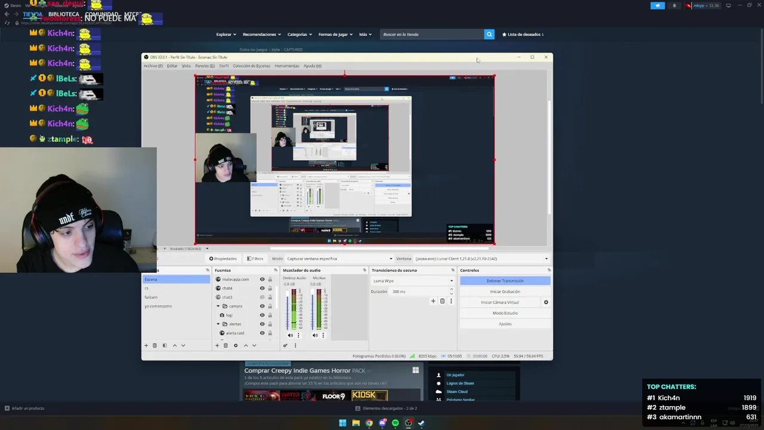The height and width of the screenshot is (430, 764).
Task: Open Mic/Aux channel options dots
Action: 324,335
